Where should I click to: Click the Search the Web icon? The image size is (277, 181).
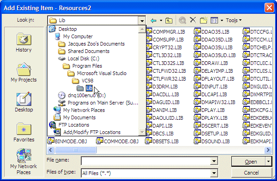pos(183,20)
